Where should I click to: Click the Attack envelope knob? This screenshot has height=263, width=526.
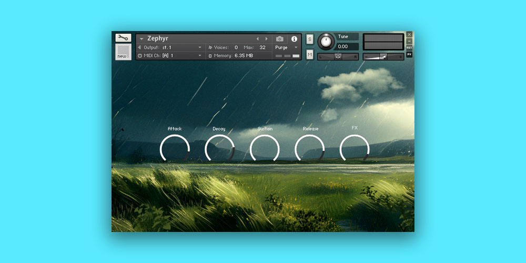pos(175,149)
